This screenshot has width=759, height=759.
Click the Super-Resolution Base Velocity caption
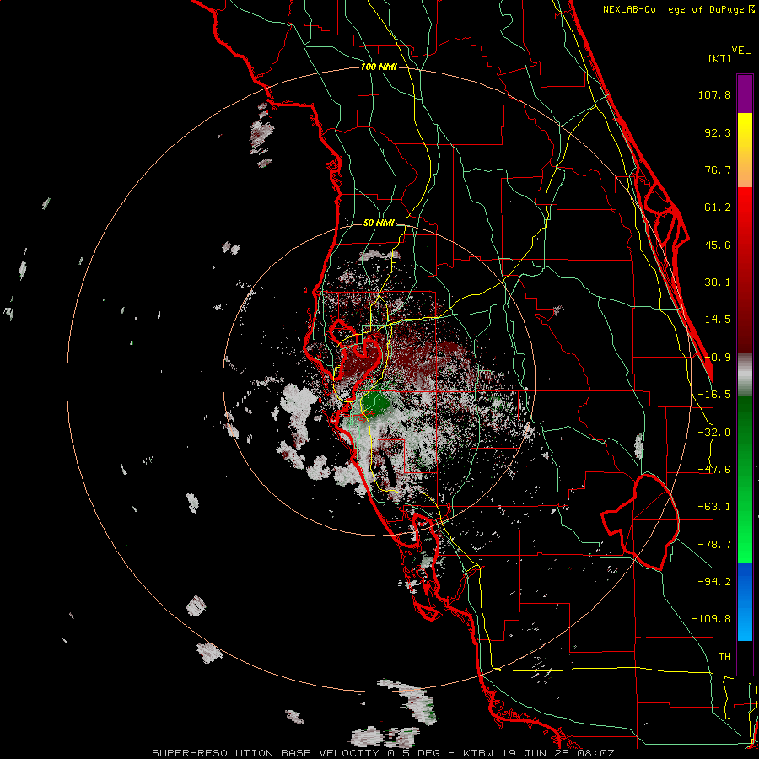[x=384, y=753]
